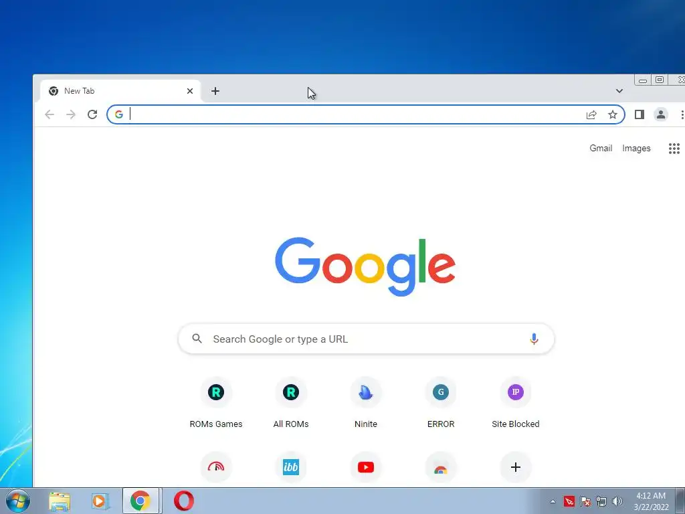This screenshot has width=685, height=514.
Task: Click the browser back arrow
Action: pos(50,114)
